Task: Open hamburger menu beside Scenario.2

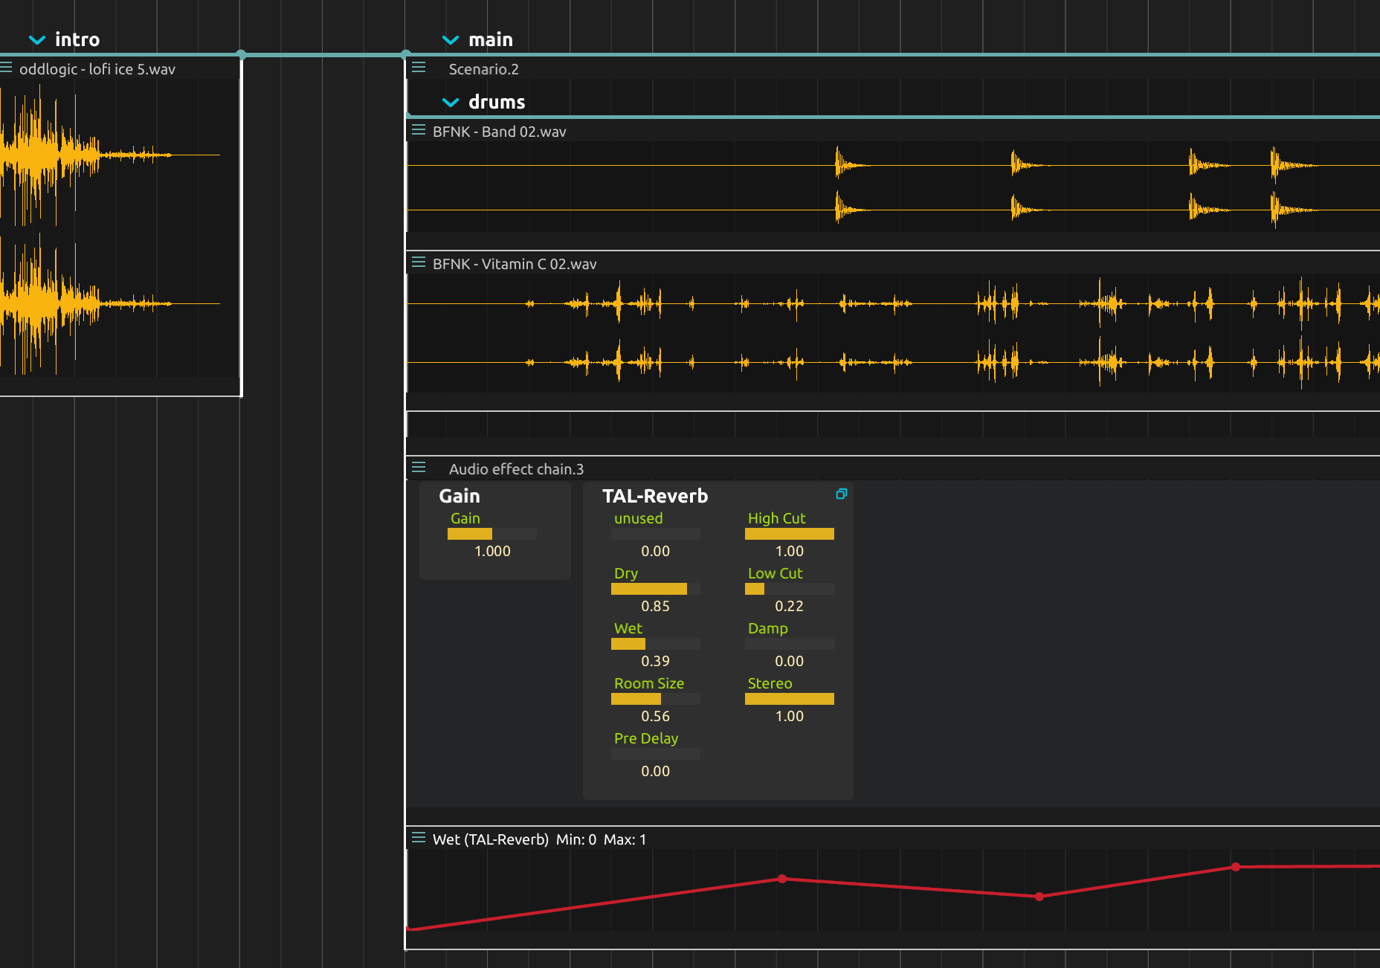Action: tap(419, 68)
